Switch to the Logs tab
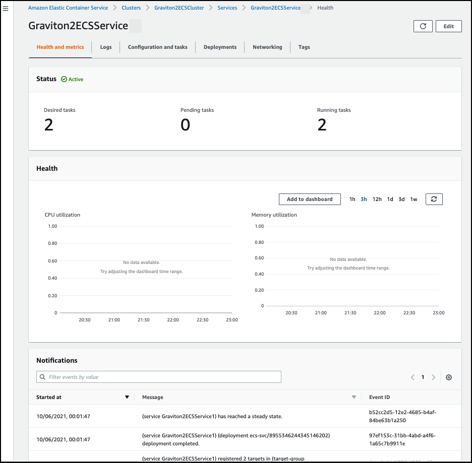Screen dimensions: 472x463 pos(106,47)
